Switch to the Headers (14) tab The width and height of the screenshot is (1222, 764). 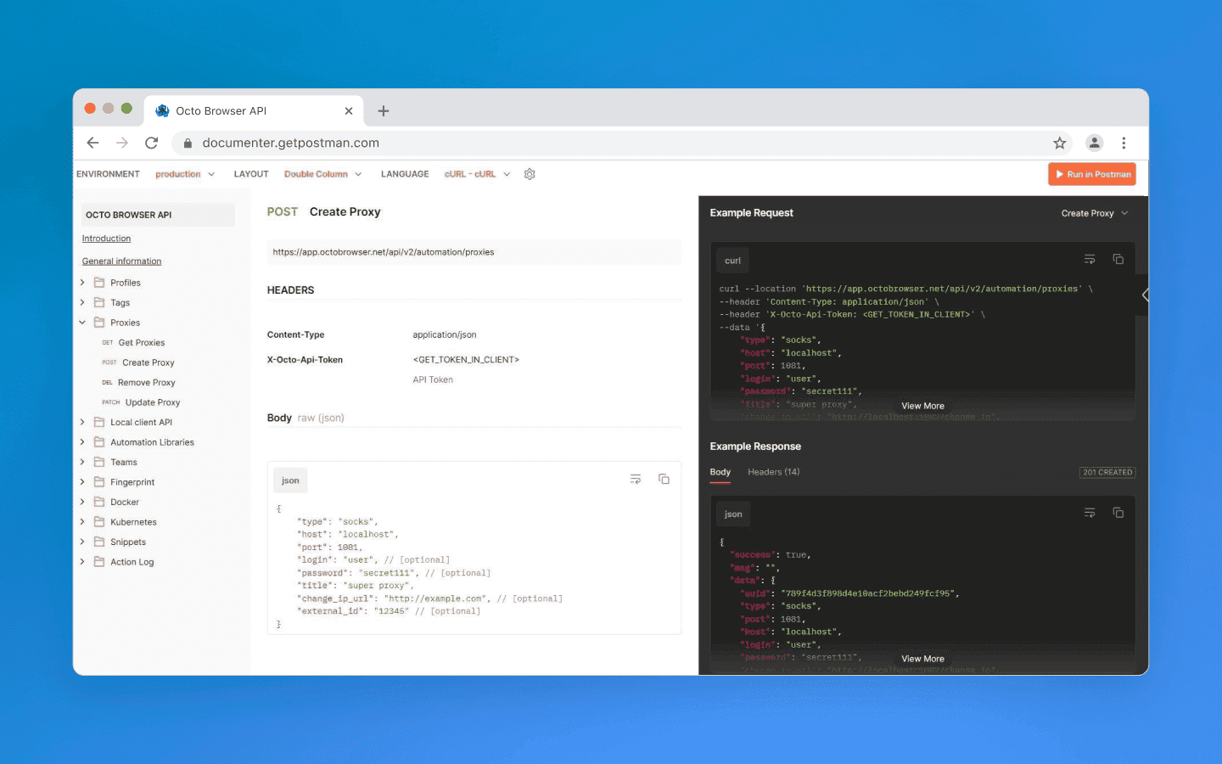click(x=774, y=472)
